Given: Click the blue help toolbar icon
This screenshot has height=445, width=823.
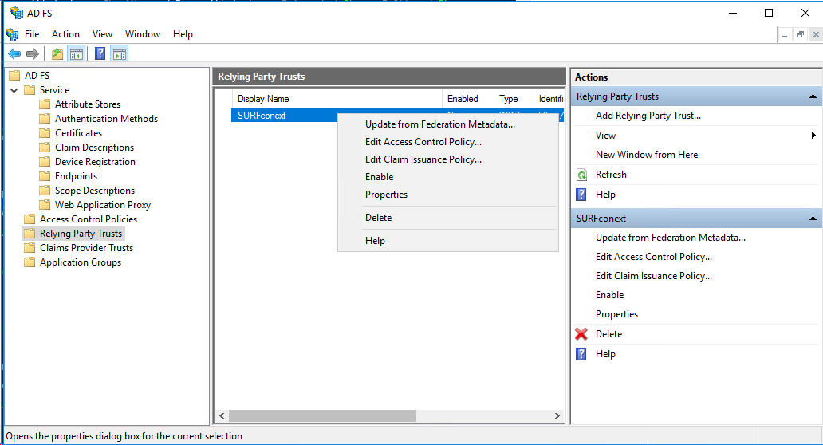Looking at the screenshot, I should click(x=100, y=53).
